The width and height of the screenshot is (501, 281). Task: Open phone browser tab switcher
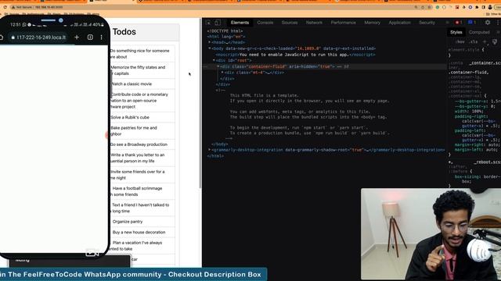90,37
